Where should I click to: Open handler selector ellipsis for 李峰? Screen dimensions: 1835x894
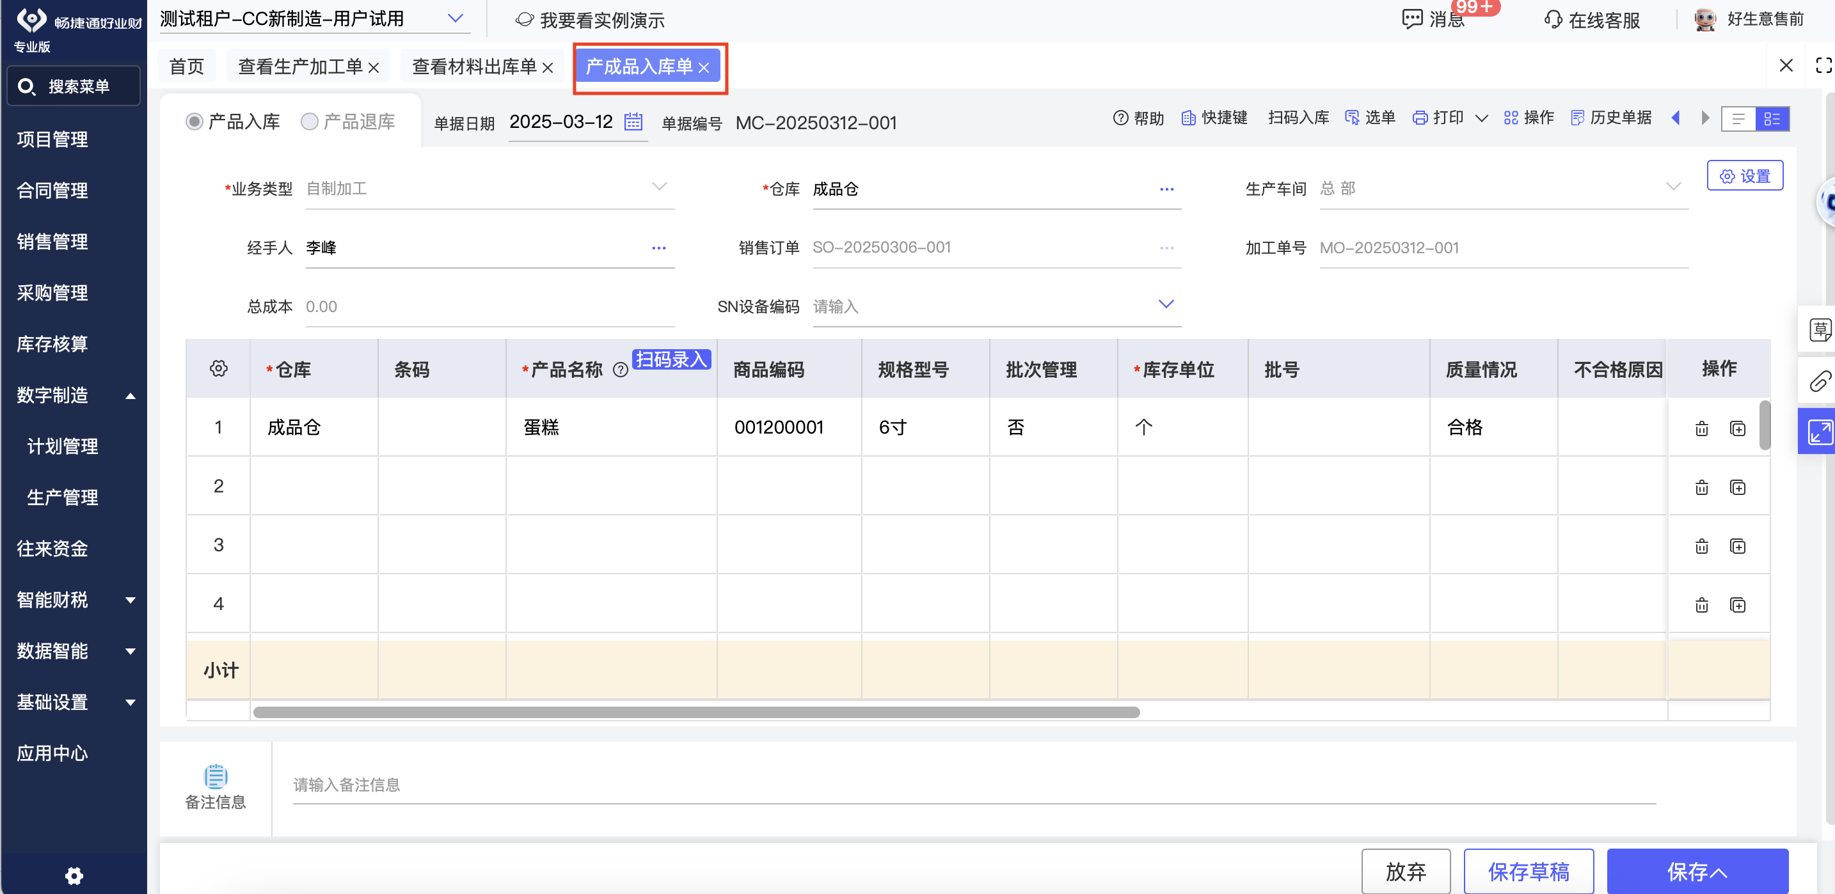(x=658, y=248)
